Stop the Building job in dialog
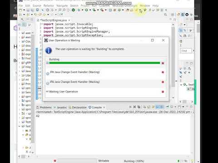The image size is (218, 163). point(163,63)
